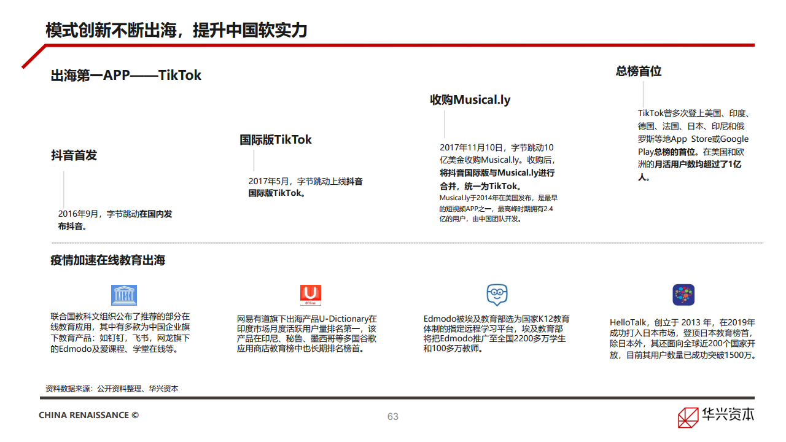Click the 2017年5月 TikTok launch description
The width and height of the screenshot is (786, 442).
[305, 187]
